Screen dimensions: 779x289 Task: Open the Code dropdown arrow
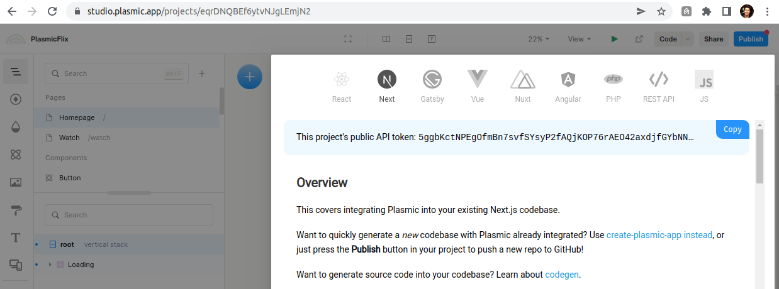688,39
